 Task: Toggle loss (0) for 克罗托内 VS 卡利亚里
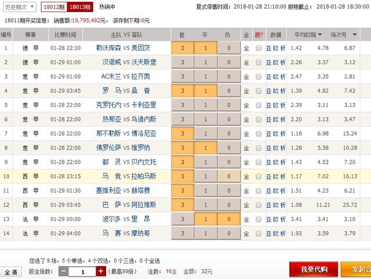coord(229,105)
